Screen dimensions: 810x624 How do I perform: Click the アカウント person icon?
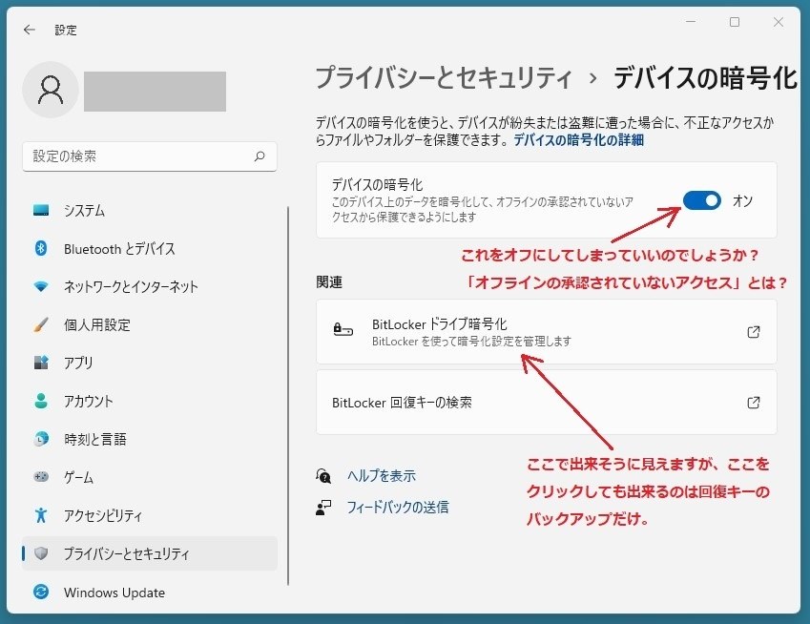pyautogui.click(x=41, y=401)
